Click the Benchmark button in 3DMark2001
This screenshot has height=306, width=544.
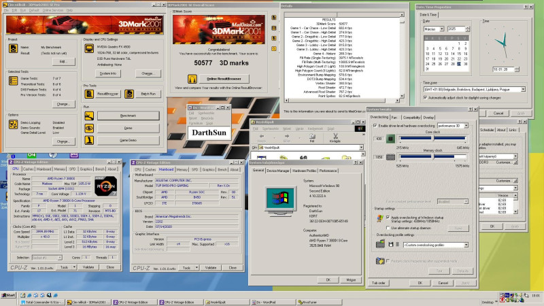[x=128, y=116]
